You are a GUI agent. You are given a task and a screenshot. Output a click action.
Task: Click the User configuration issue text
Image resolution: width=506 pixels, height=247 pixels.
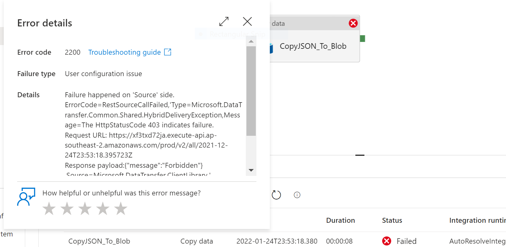[x=103, y=74]
